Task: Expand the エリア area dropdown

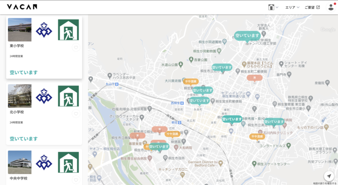Action: tap(292, 7)
